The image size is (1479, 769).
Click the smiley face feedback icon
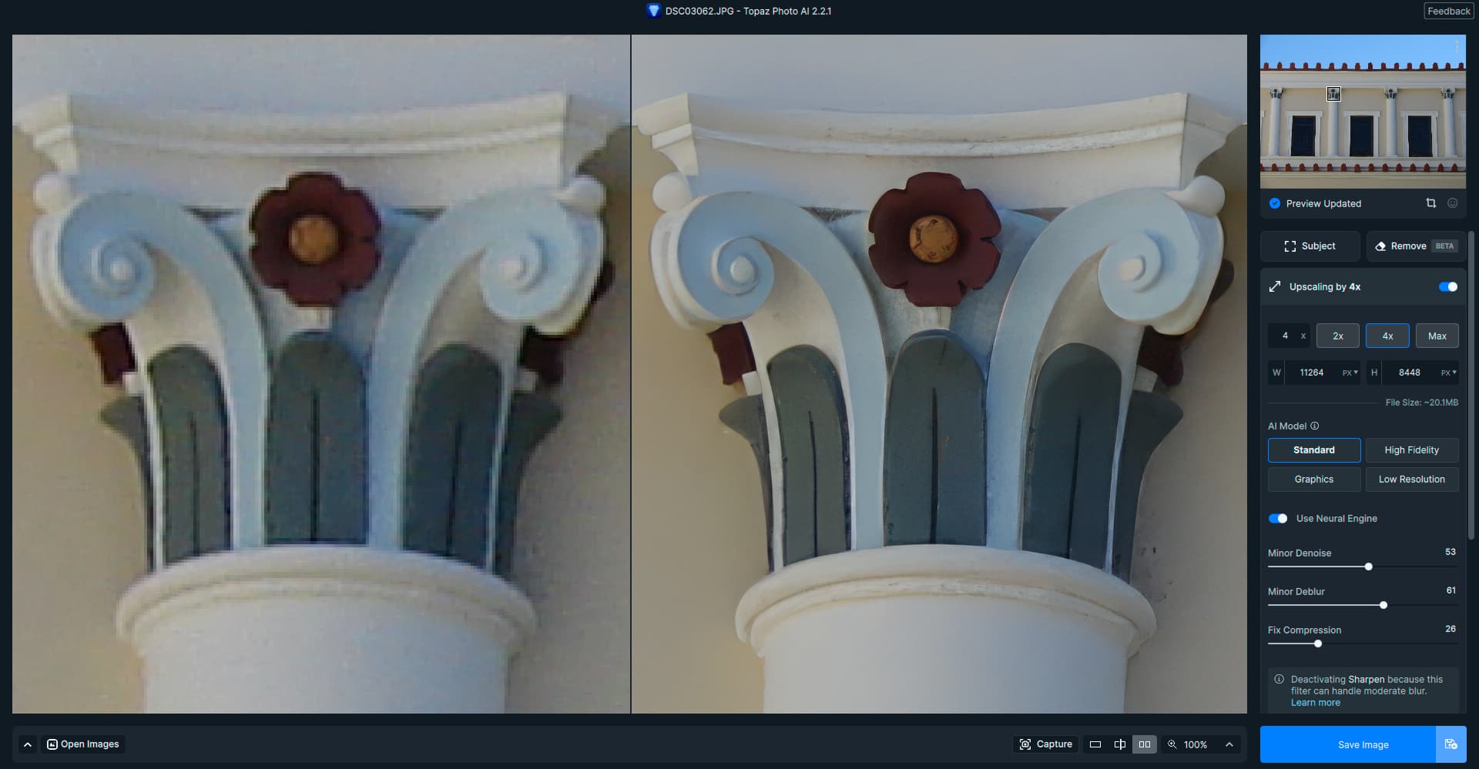pyautogui.click(x=1452, y=203)
